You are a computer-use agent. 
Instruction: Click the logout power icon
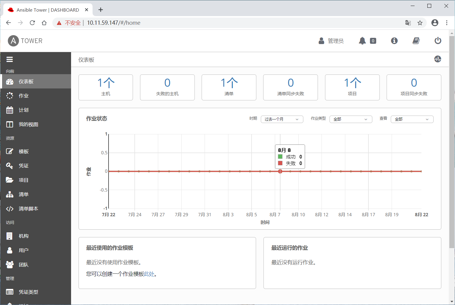437,41
